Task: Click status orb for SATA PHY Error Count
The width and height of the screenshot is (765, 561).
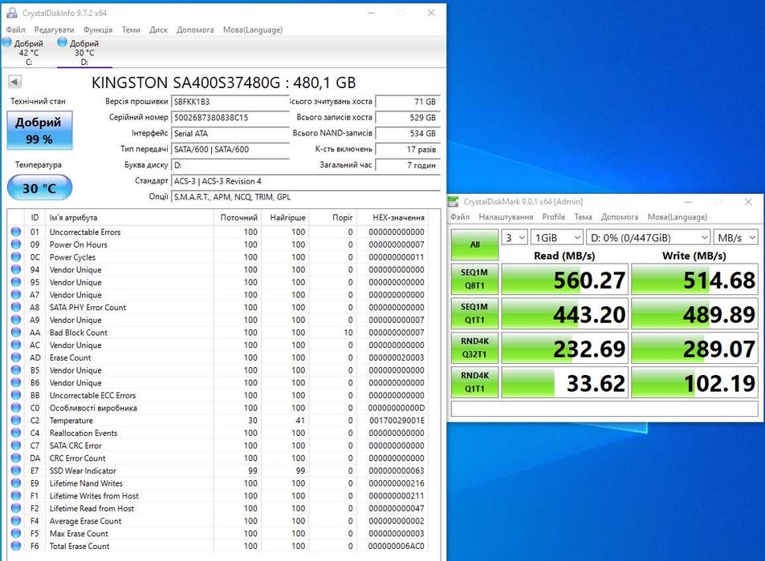Action: [x=16, y=307]
